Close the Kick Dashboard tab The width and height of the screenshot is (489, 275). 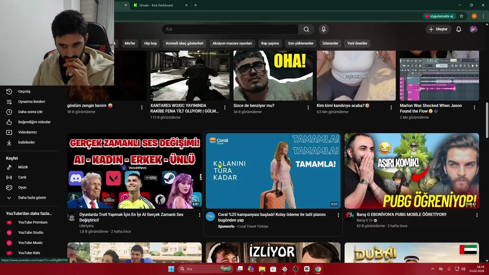pyautogui.click(x=186, y=5)
